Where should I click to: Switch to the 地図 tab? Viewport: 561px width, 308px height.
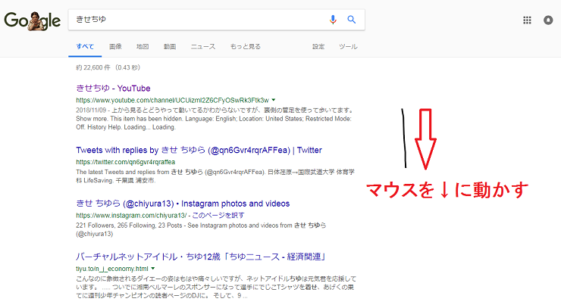point(143,46)
